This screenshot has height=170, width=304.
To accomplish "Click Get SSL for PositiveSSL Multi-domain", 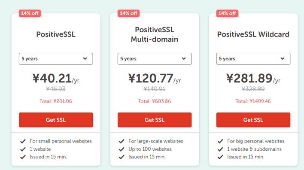I will (x=155, y=120).
